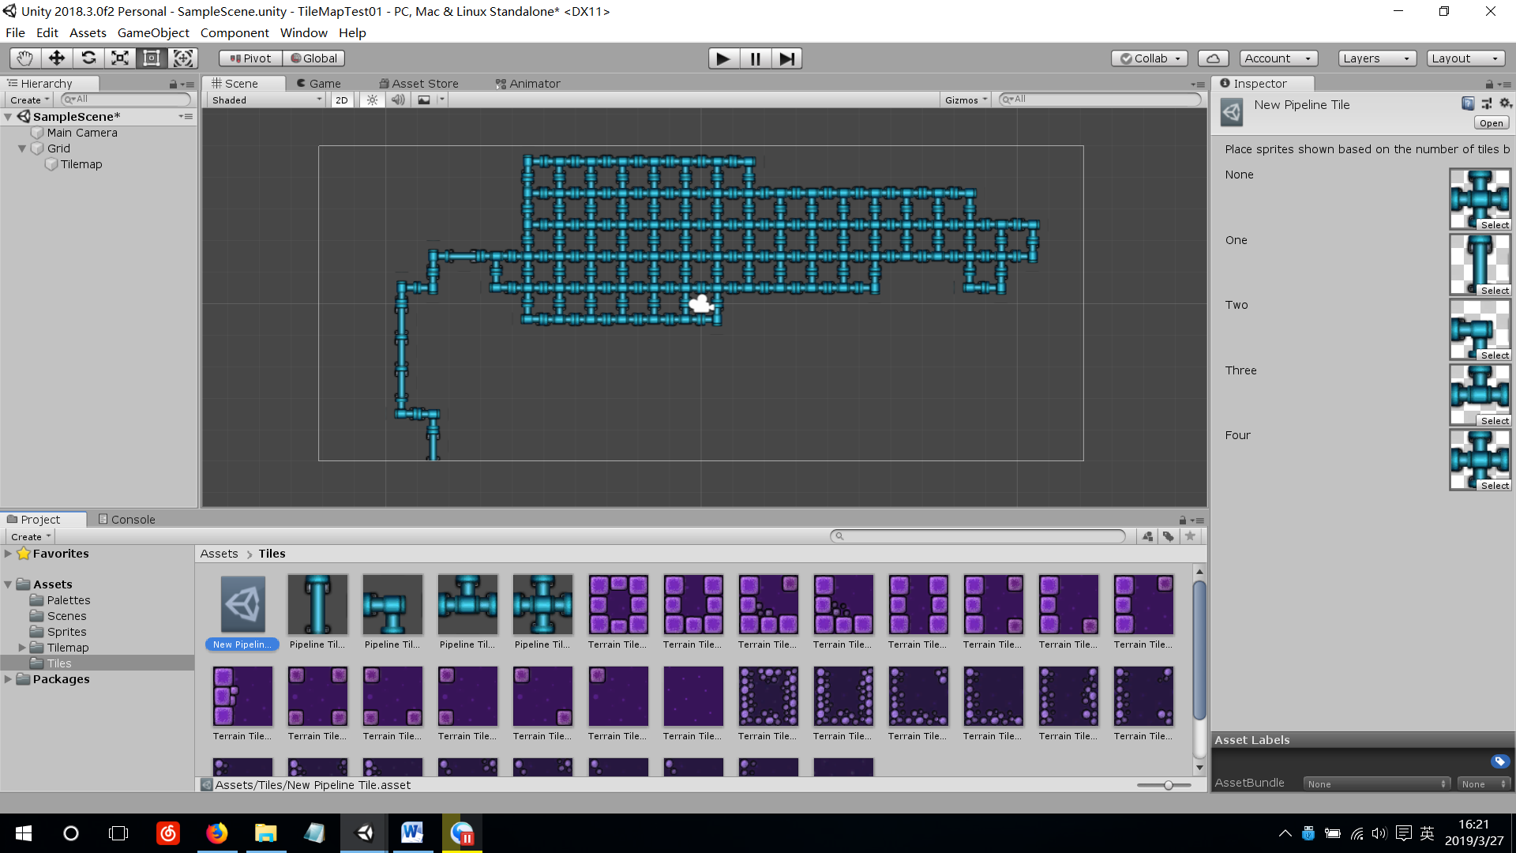Toggle scene audio button
The width and height of the screenshot is (1516, 853).
(x=398, y=100)
